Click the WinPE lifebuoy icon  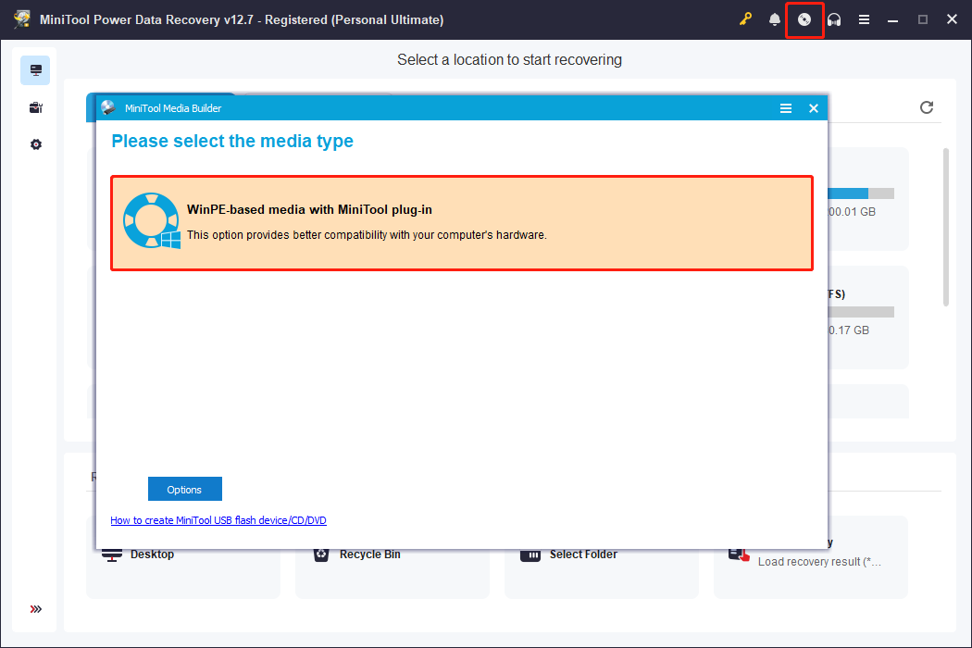click(x=151, y=220)
